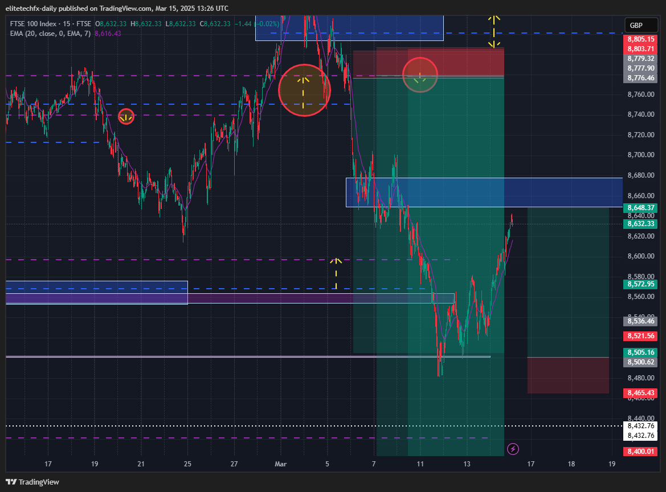Click the 8,760.00 price scale value
Viewport: 666px width, 492px height.
point(640,94)
